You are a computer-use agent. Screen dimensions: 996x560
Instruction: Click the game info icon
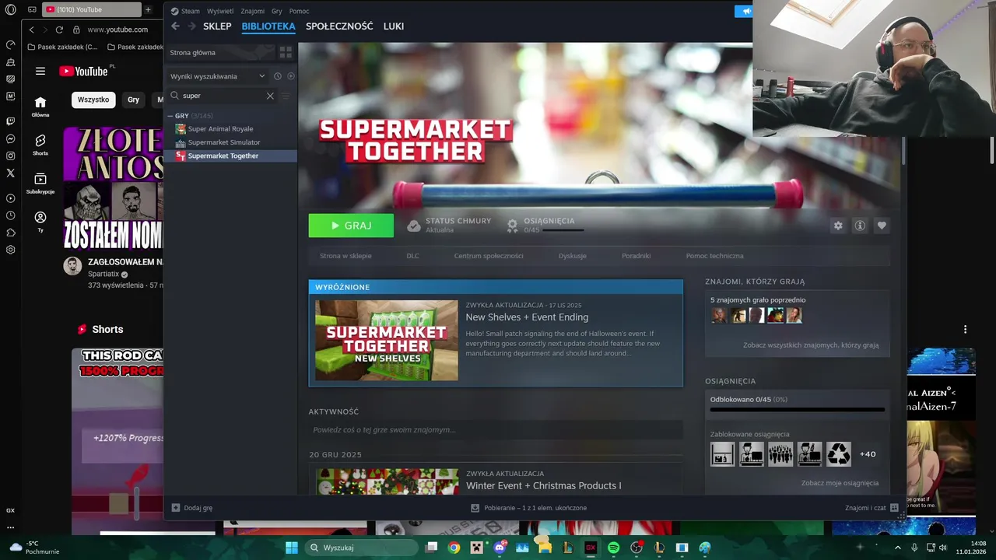click(860, 226)
